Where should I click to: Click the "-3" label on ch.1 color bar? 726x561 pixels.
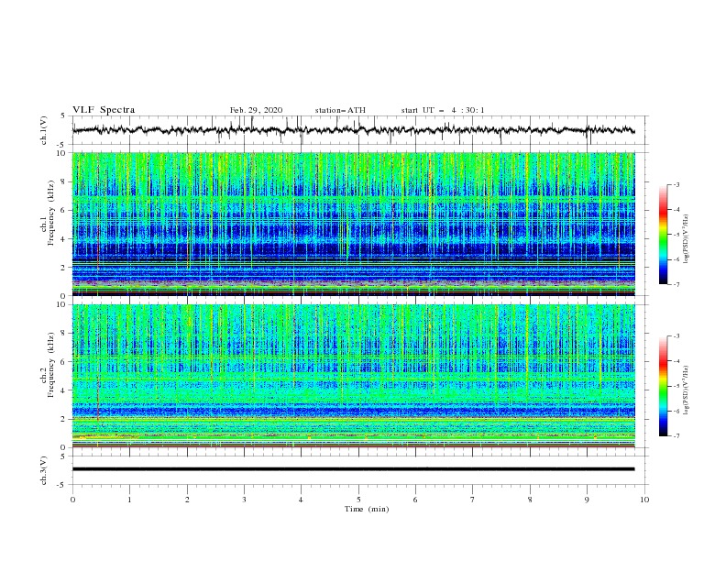pos(676,184)
